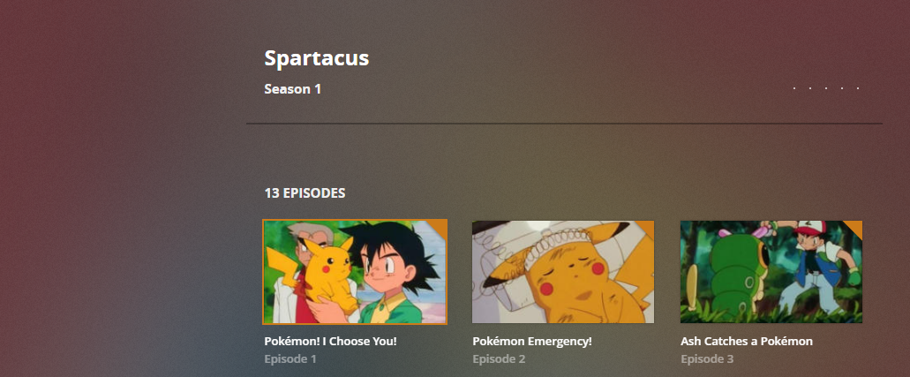Click the fourth dot in toolbar row

coord(842,88)
